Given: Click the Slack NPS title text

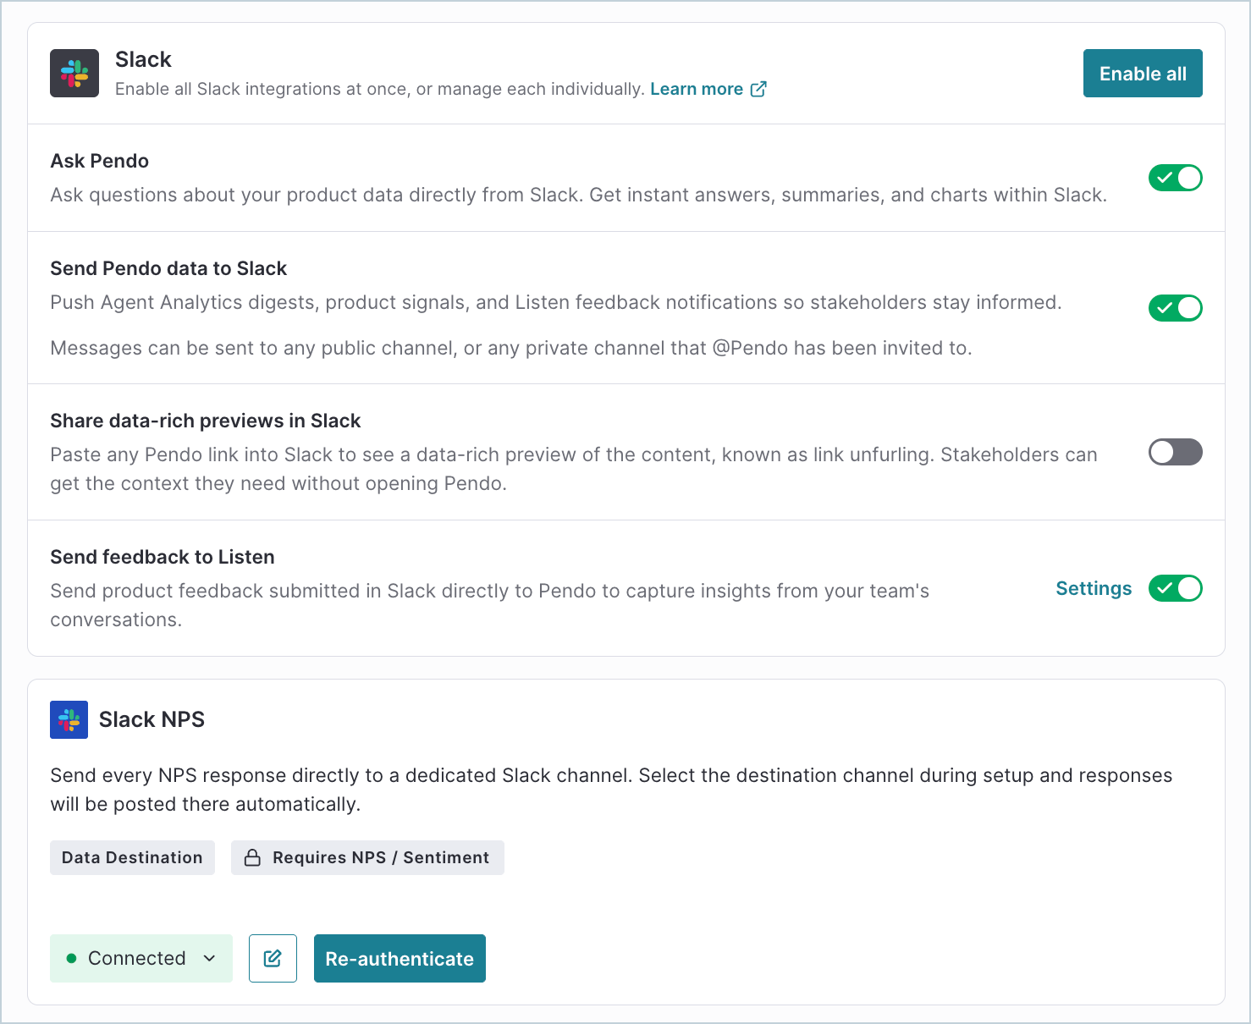Looking at the screenshot, I should point(152,719).
